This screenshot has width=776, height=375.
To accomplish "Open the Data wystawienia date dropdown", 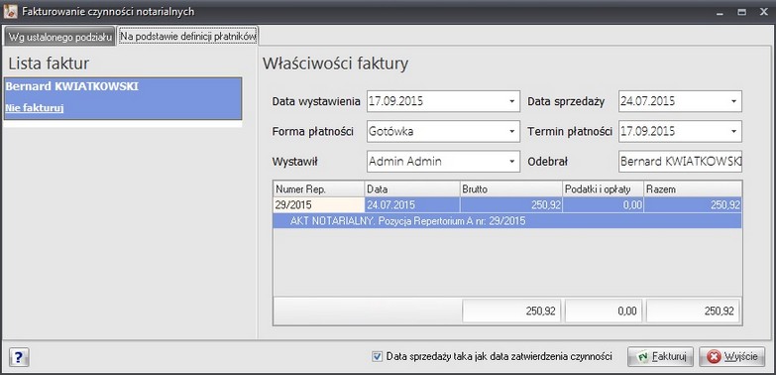I will 511,101.
